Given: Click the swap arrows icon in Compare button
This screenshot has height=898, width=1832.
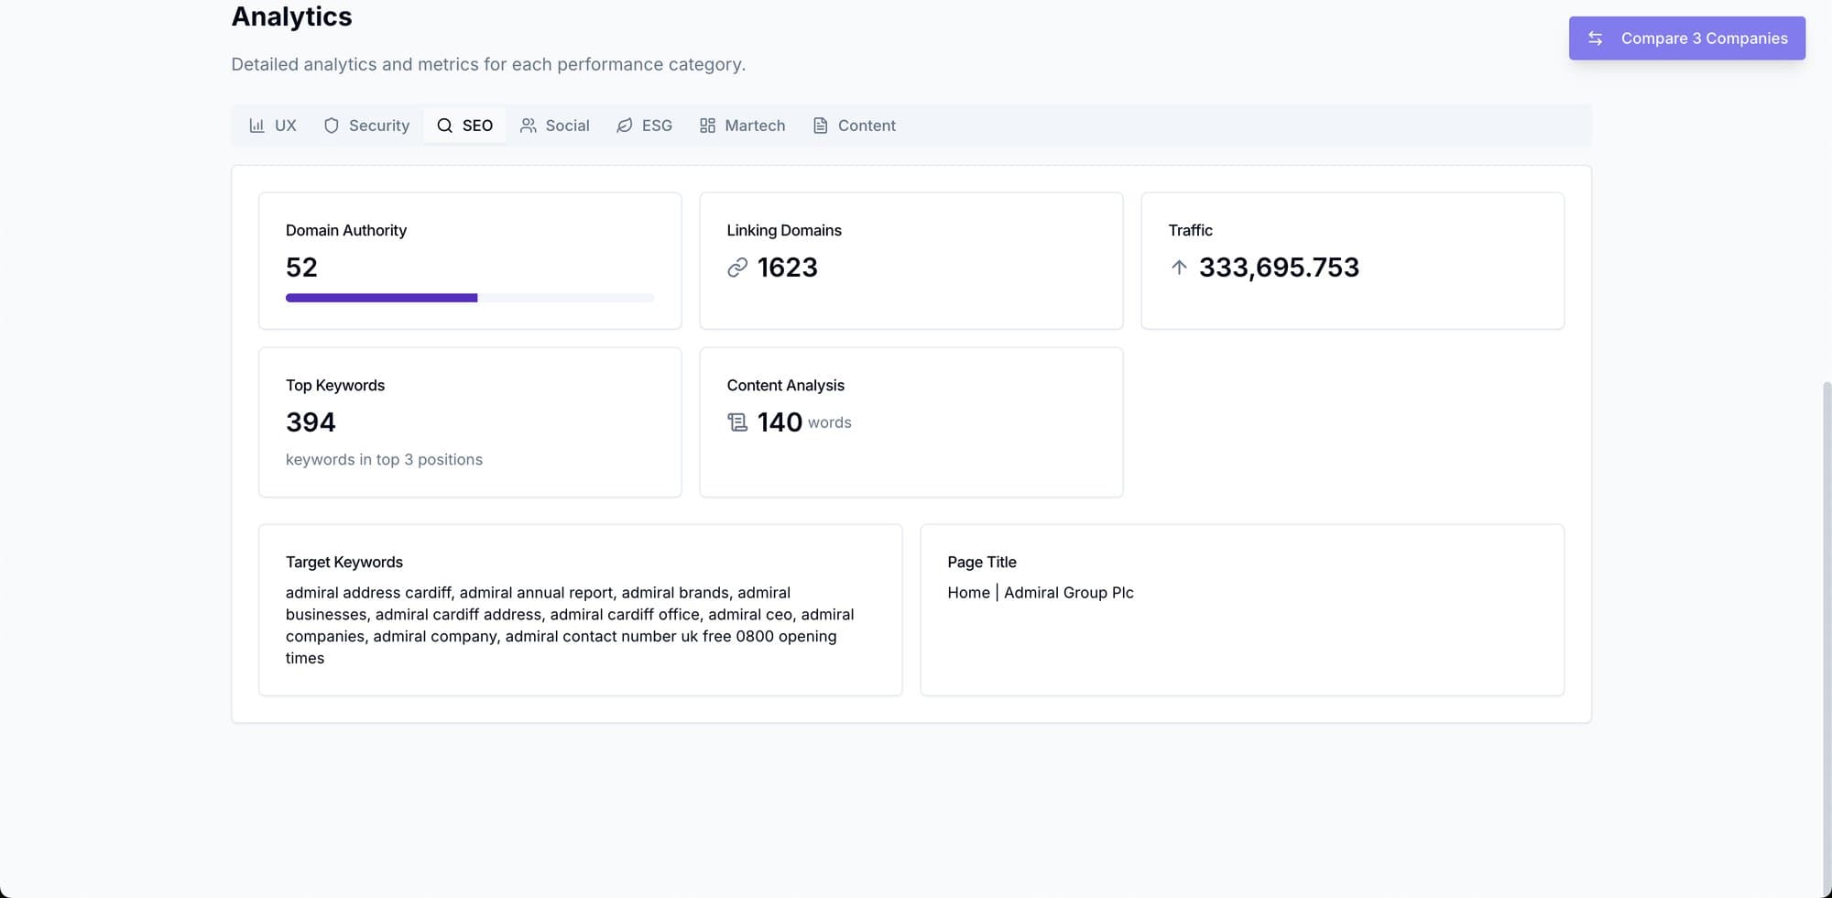Looking at the screenshot, I should click(1595, 38).
